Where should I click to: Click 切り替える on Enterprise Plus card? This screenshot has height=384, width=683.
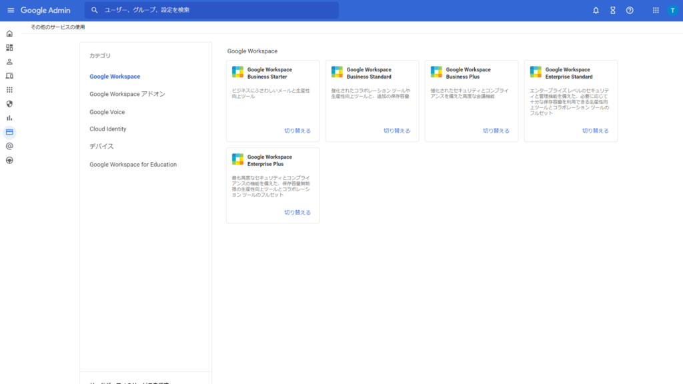[x=297, y=213]
